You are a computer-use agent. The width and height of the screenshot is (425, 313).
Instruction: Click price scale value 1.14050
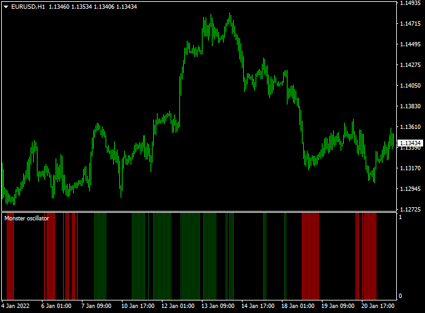coord(411,86)
